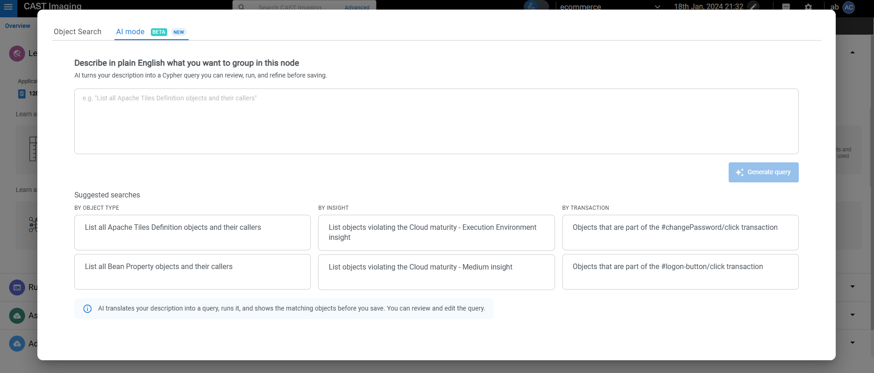Click the sparkle icon on Generate query
874x373 pixels.
pyautogui.click(x=740, y=172)
